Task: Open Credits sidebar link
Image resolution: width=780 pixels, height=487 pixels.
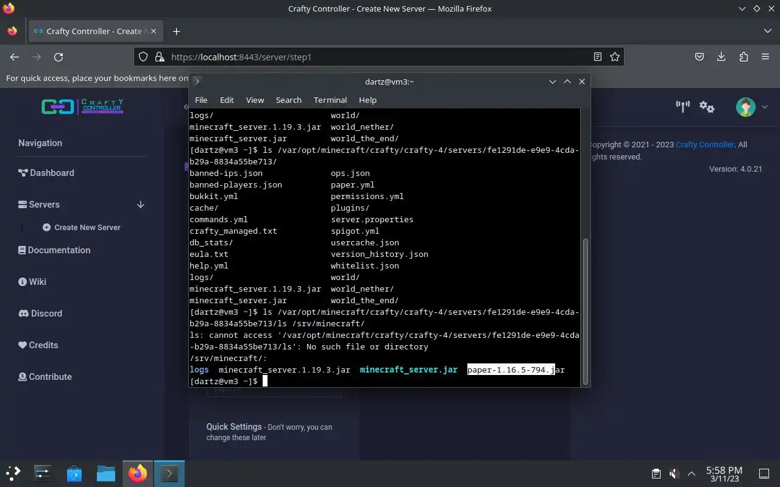Action: [38, 345]
